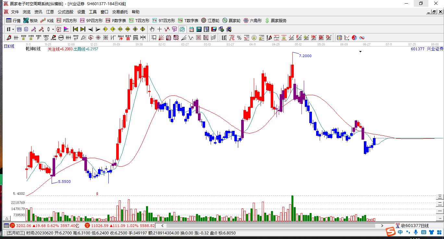444x239 pixels.
Task: Open the calculator tool icon
Action: tap(199, 29)
